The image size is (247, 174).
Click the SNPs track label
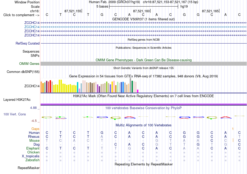[x=35, y=55]
